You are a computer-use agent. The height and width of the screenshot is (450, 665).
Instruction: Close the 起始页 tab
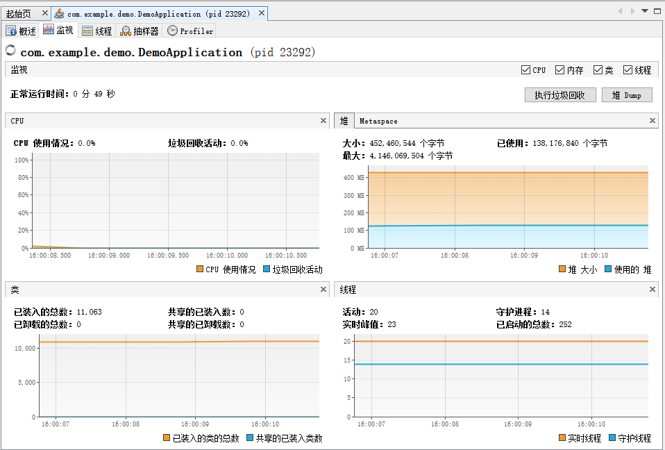pos(44,13)
